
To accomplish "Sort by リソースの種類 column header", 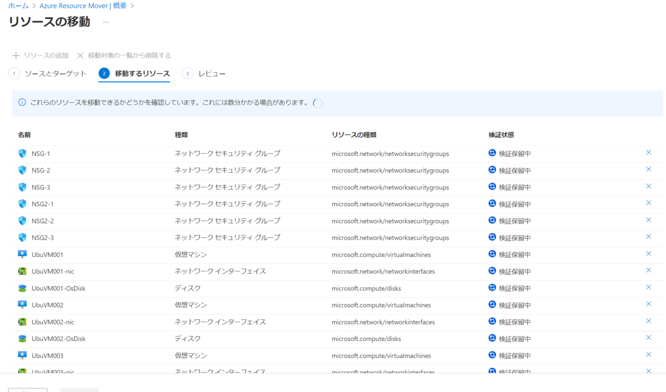I will 354,135.
